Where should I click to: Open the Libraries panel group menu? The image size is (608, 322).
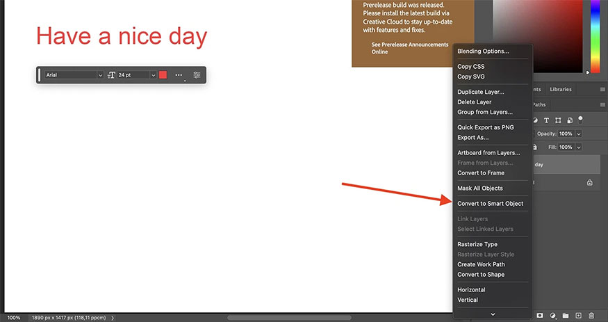click(602, 89)
